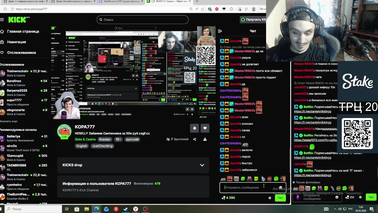
Task: Toggle notification bell for KOPA777
Action: [194, 128]
